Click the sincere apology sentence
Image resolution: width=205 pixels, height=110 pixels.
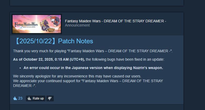pyautogui.click(x=77, y=76)
